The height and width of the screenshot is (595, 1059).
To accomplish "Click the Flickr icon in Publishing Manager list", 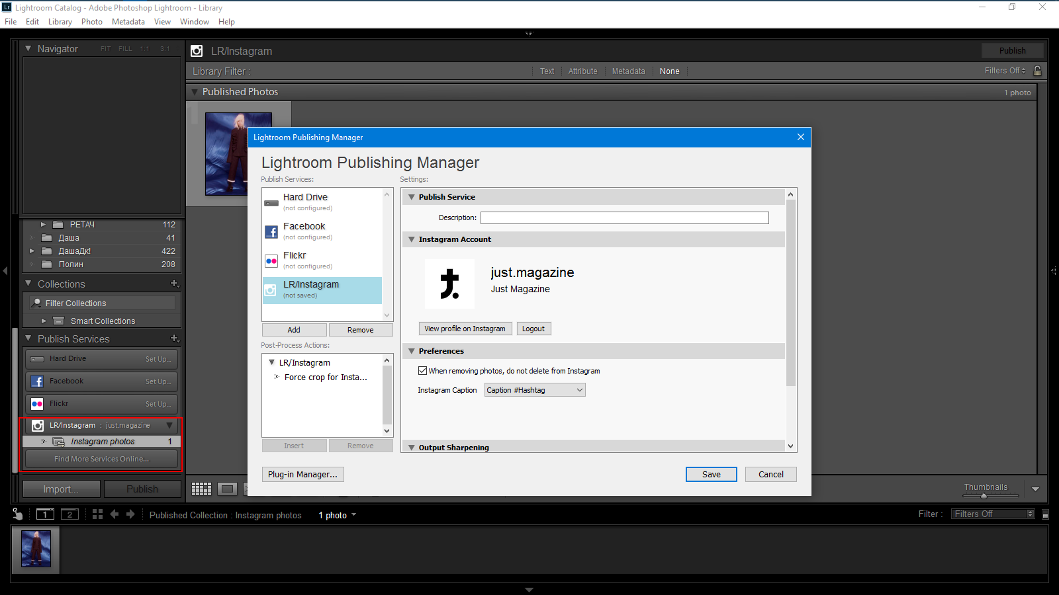I will [x=271, y=260].
